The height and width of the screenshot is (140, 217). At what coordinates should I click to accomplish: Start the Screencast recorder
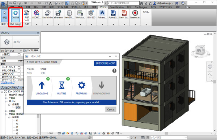135,15
